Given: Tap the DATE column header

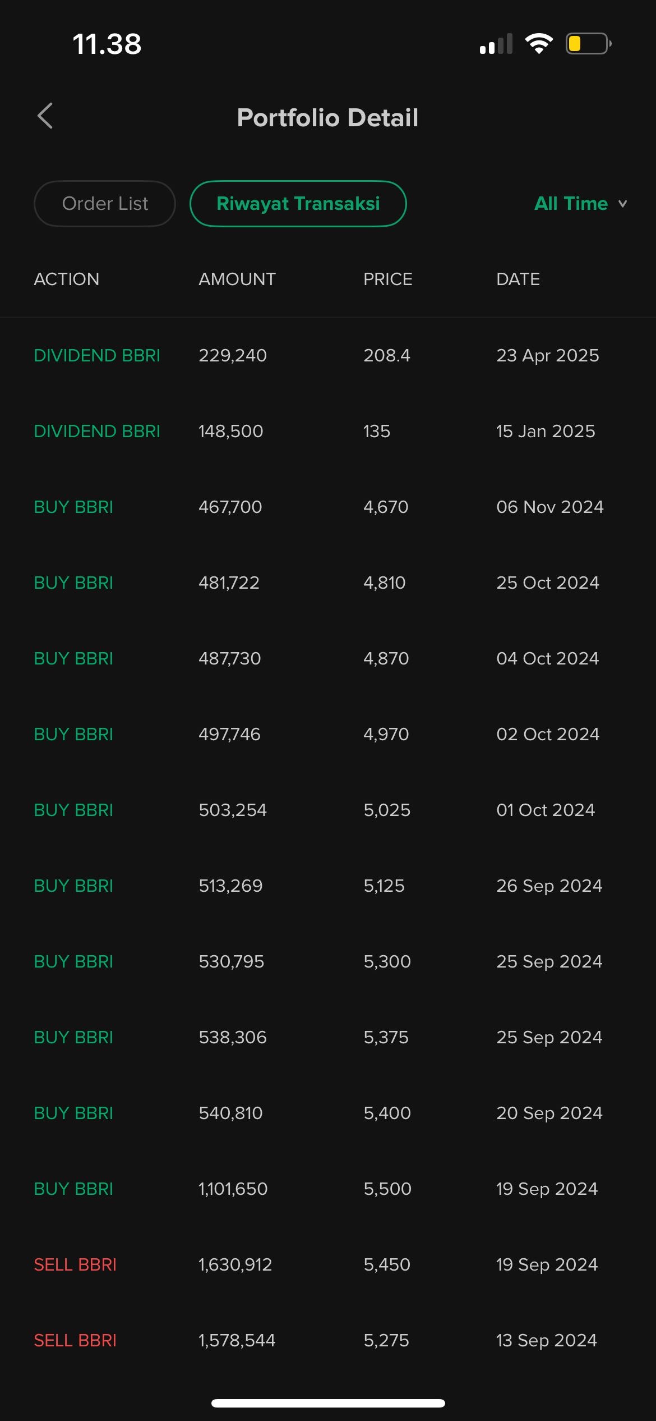Looking at the screenshot, I should point(518,279).
